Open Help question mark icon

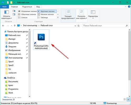[x=129, y=7]
